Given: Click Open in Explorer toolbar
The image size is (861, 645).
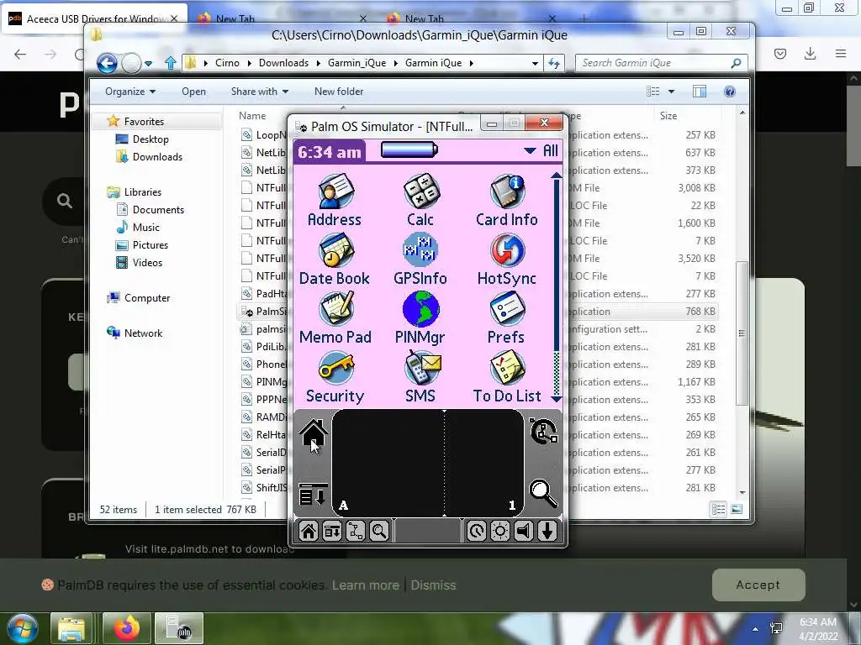Looking at the screenshot, I should (194, 92).
